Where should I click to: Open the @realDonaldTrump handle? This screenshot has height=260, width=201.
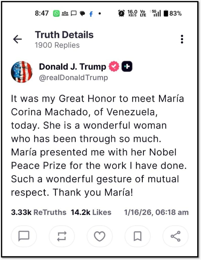[x=73, y=77]
